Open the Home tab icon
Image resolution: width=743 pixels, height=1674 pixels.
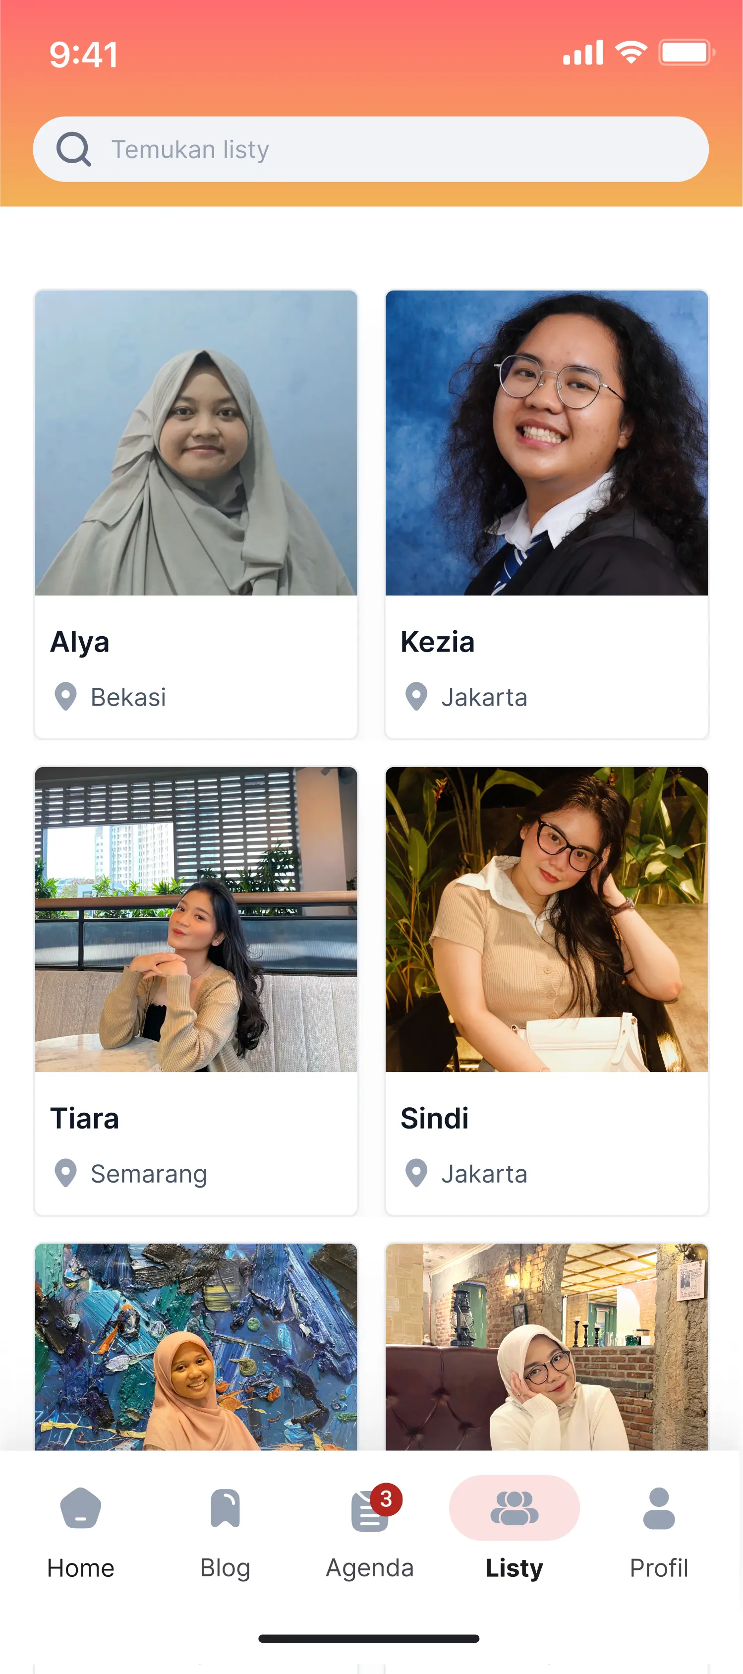(80, 1507)
